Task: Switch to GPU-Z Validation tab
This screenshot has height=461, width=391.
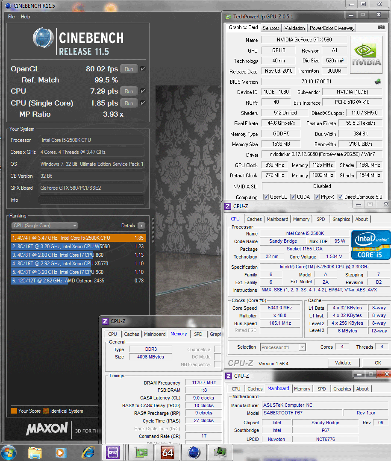Action: (x=294, y=28)
